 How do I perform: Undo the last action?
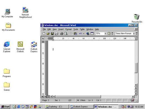click(81, 34)
